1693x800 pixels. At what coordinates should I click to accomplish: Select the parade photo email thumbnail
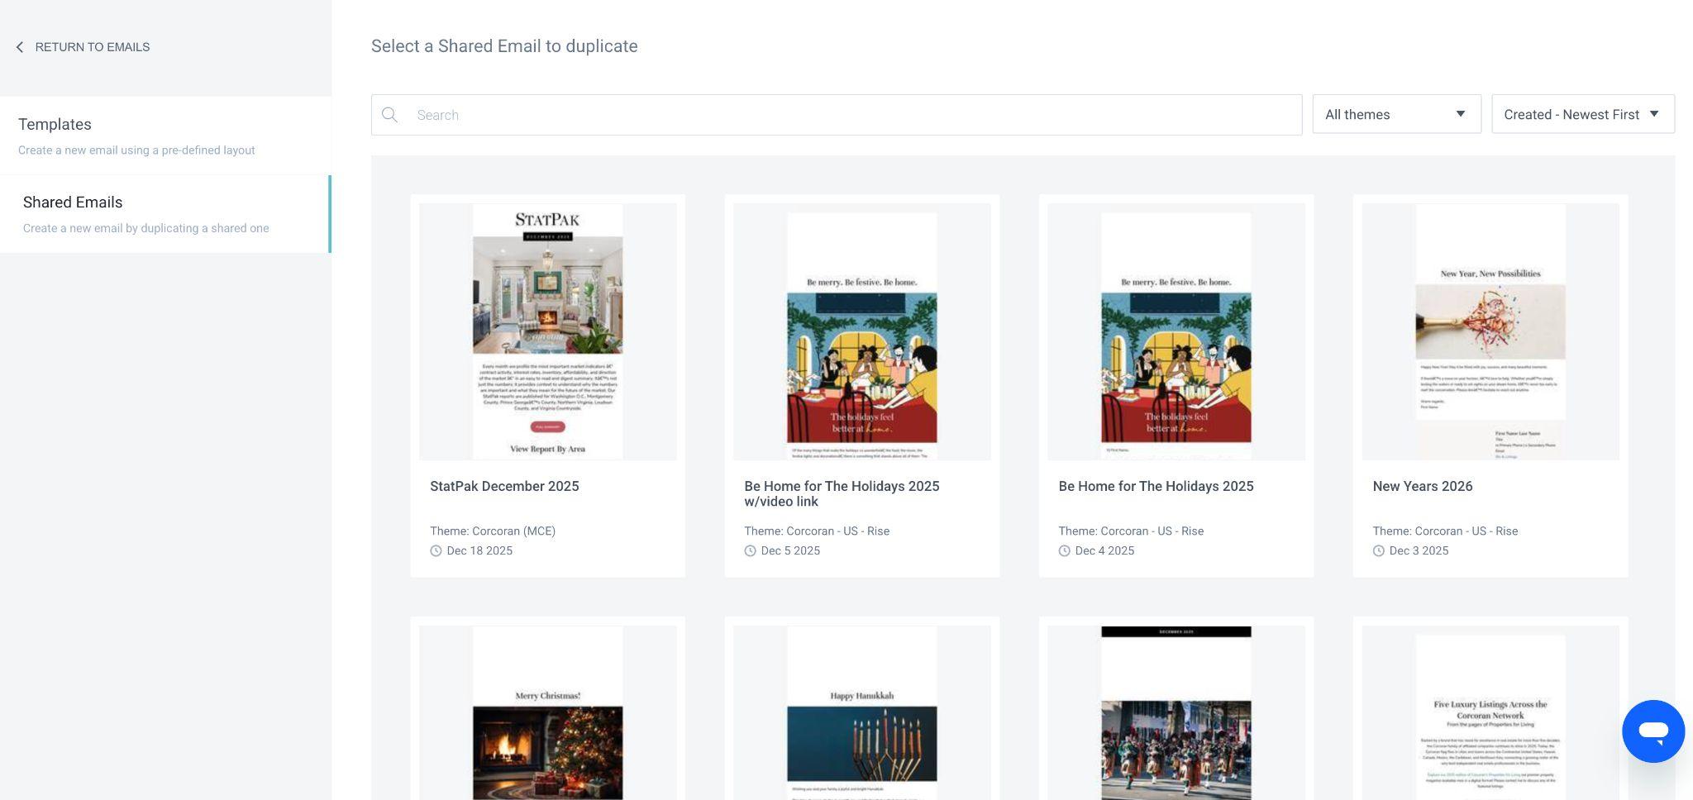pos(1176,712)
